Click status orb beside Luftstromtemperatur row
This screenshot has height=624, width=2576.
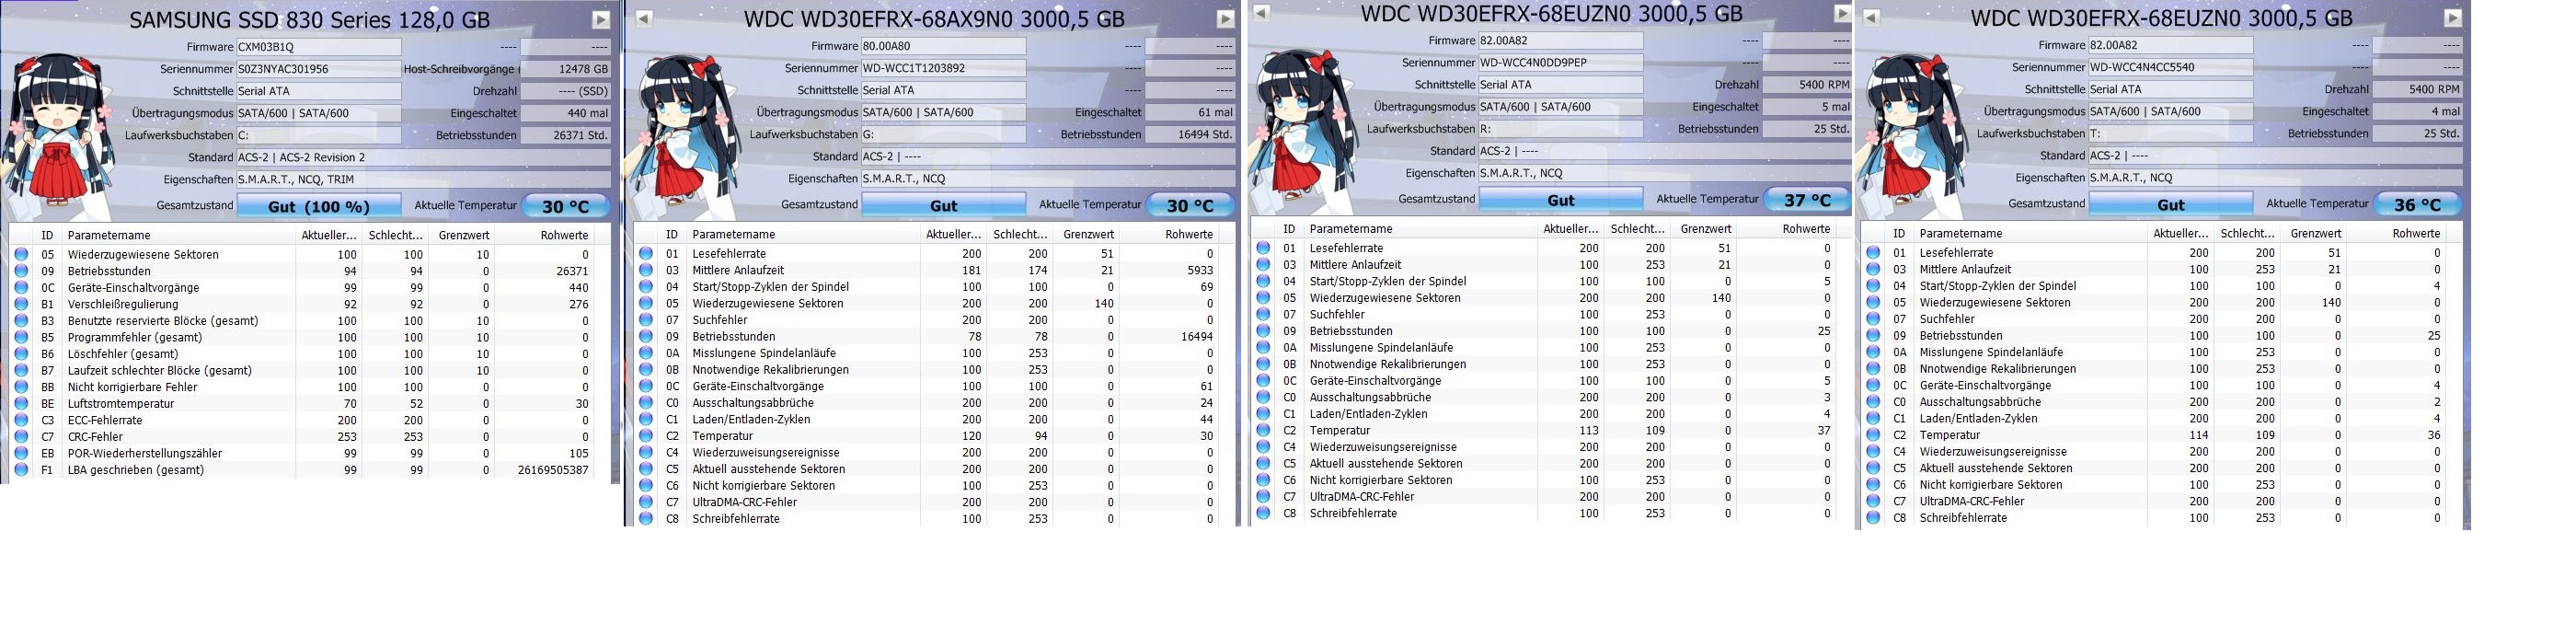(21, 404)
